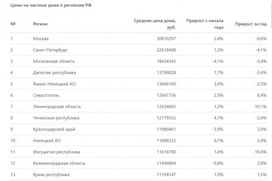Click the 'Регион' column header
The image size is (272, 181).
[40, 24]
